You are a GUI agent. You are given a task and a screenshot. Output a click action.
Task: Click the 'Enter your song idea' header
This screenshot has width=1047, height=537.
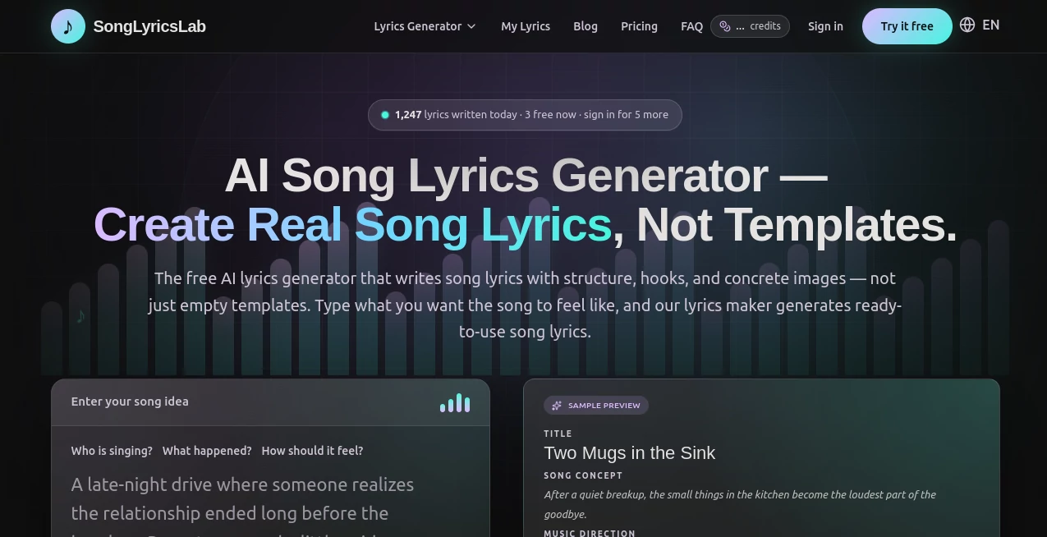[x=130, y=402]
